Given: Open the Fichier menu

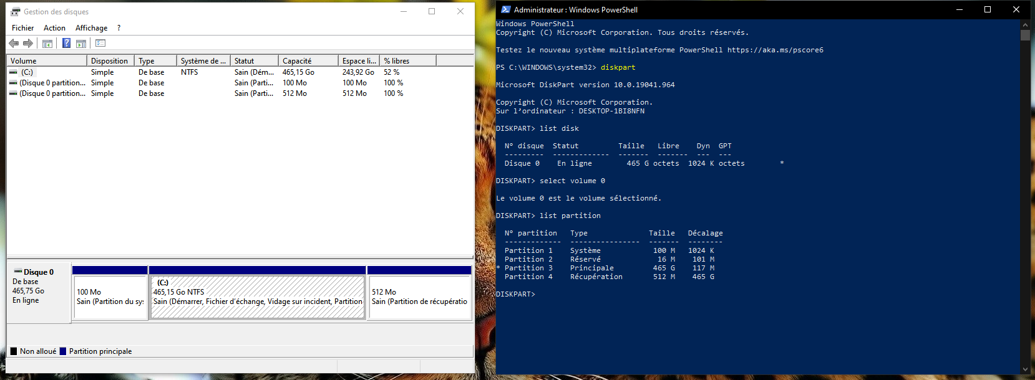Looking at the screenshot, I should (23, 28).
